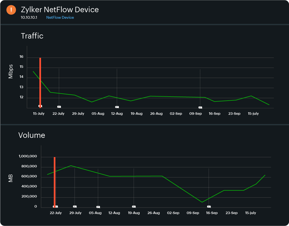Click the event icon at 22-July on Traffic chart

[58, 107]
